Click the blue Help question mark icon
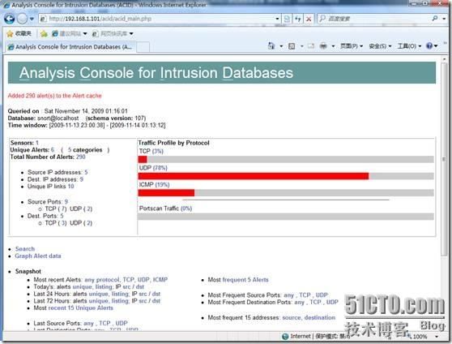 pyautogui.click(x=429, y=46)
